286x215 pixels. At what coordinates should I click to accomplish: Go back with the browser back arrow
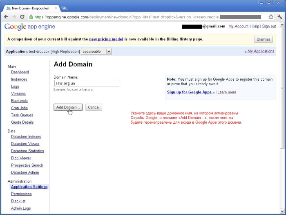click(x=6, y=17)
